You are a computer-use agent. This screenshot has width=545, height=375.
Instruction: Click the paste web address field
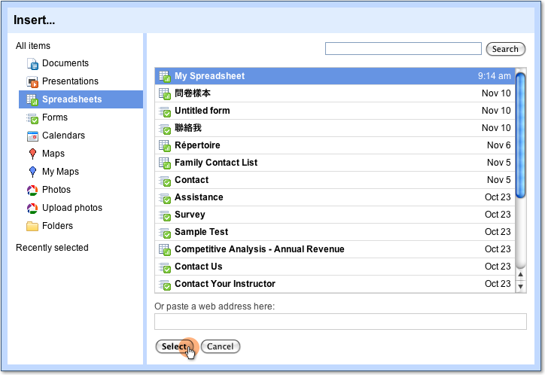click(x=340, y=322)
